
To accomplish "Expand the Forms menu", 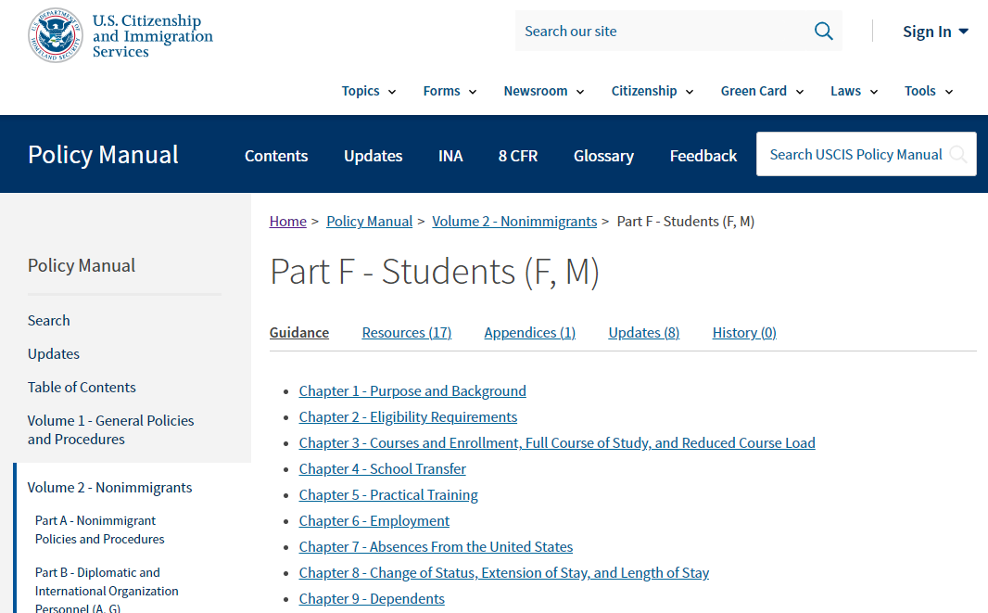I will point(450,91).
